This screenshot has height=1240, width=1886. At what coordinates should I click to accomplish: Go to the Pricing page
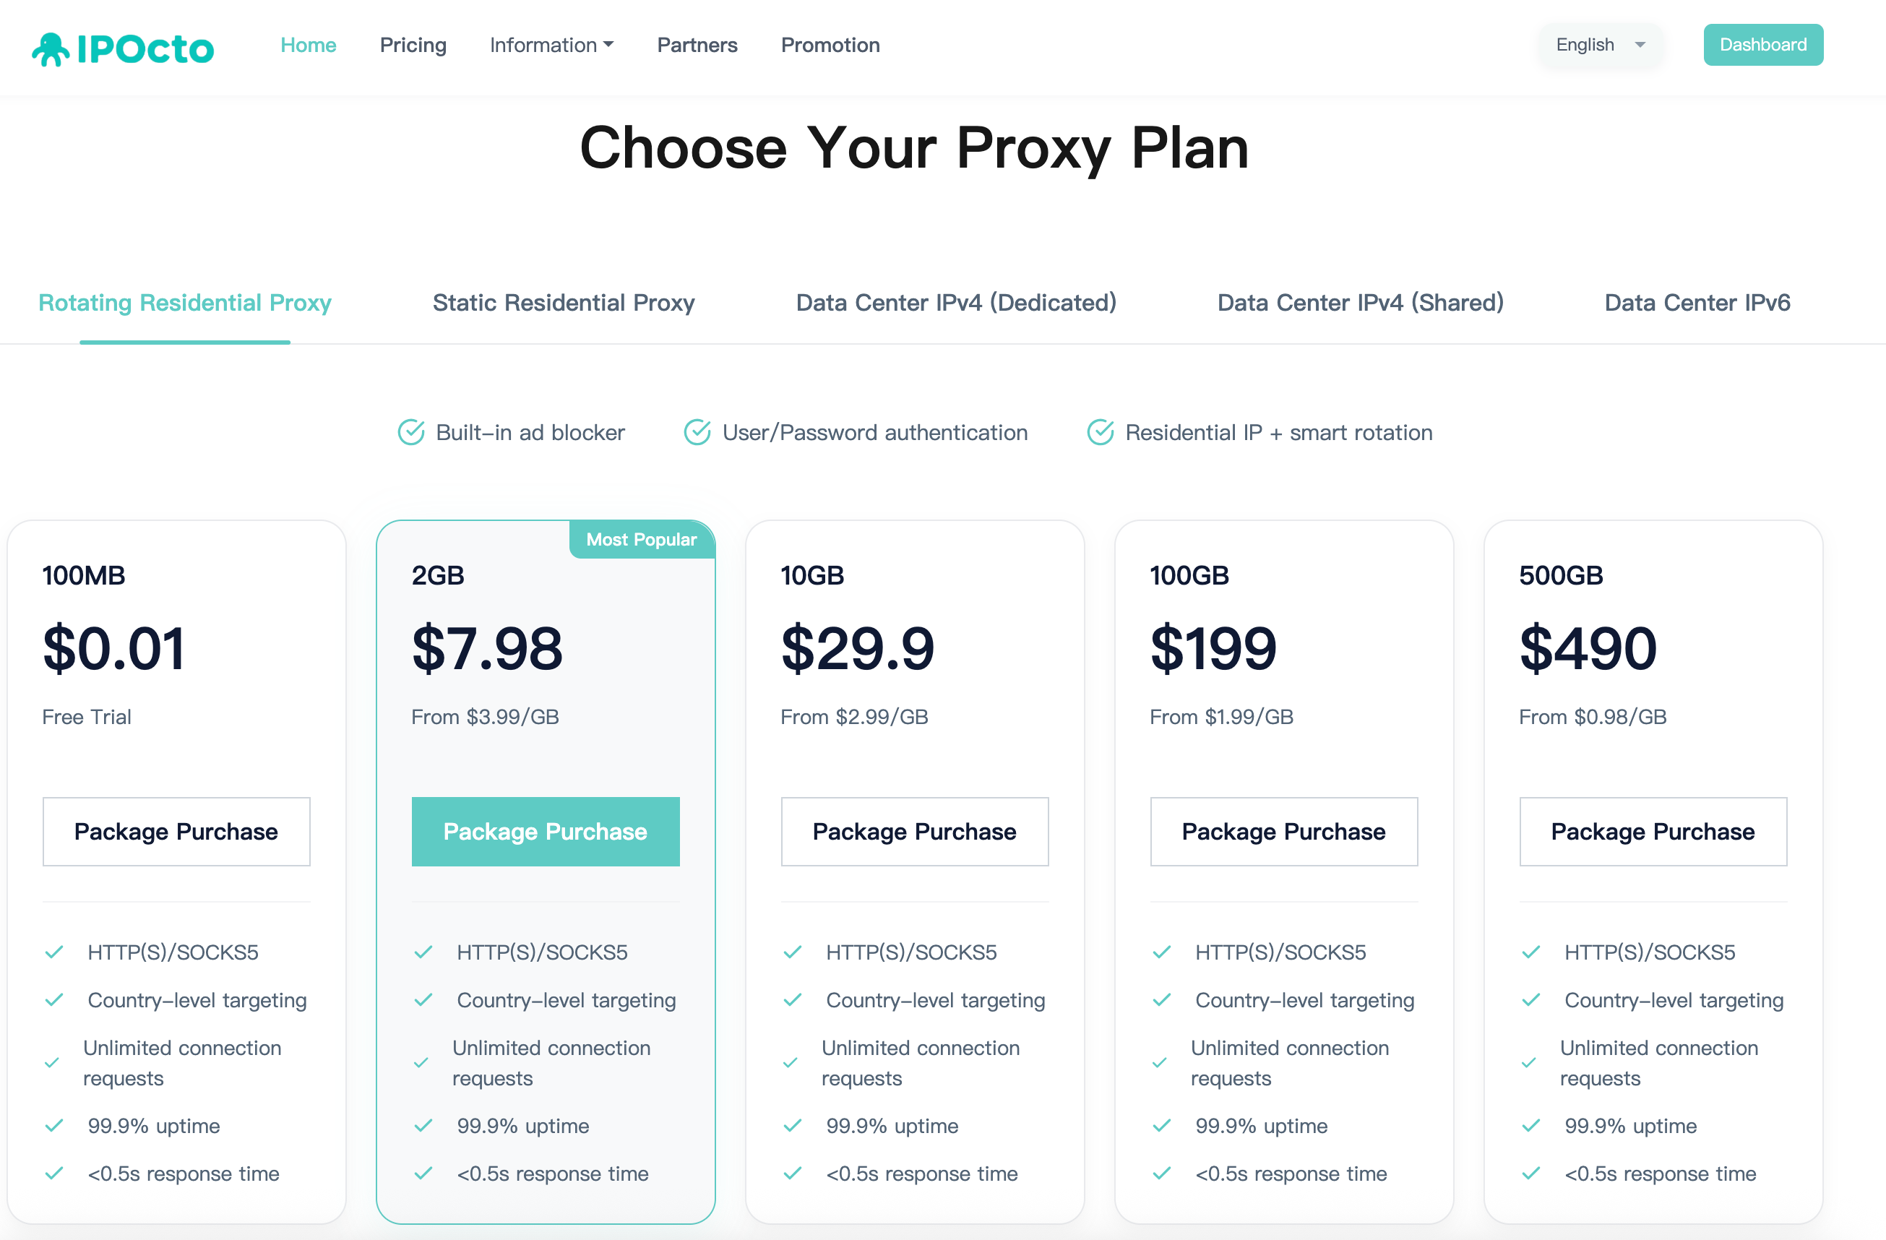tap(413, 45)
